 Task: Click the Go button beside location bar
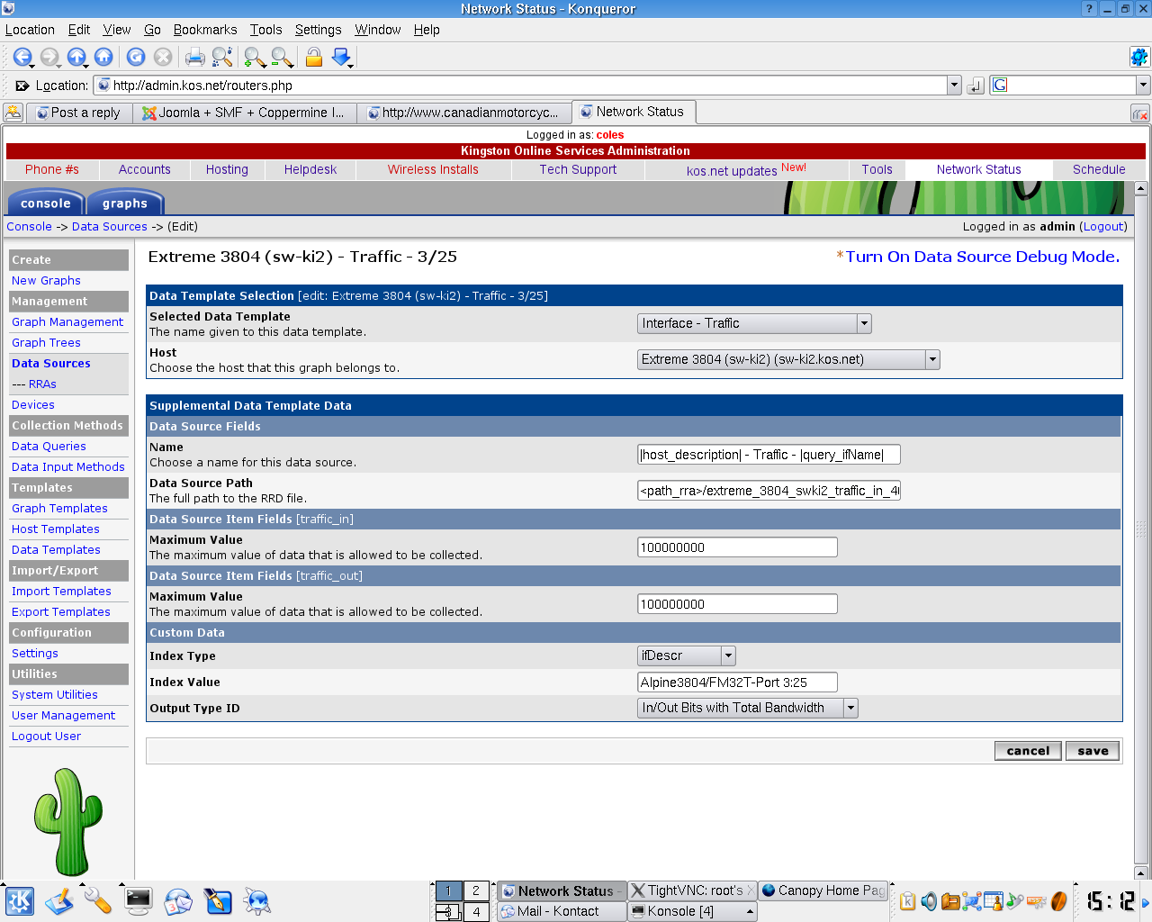(976, 86)
